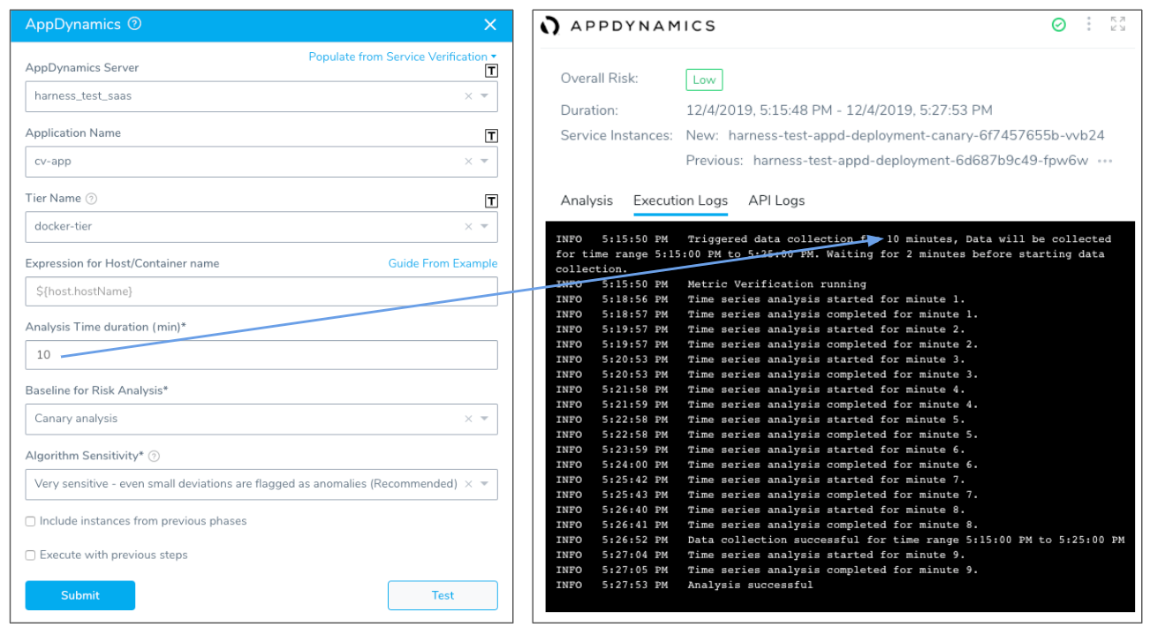
Task: Click the Low overall risk badge
Action: coord(704,79)
